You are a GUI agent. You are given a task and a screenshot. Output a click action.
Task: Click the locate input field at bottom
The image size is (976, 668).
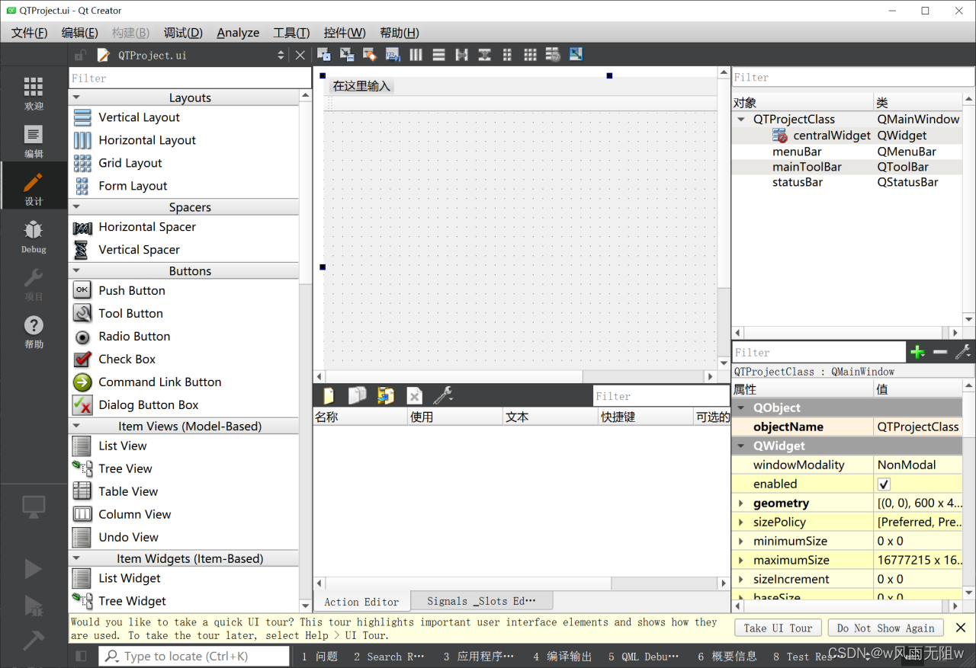pos(193,655)
